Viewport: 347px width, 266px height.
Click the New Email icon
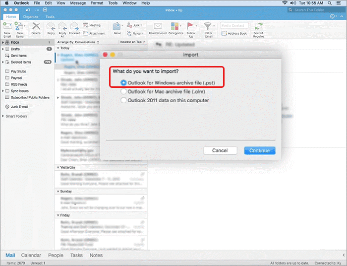7,27
